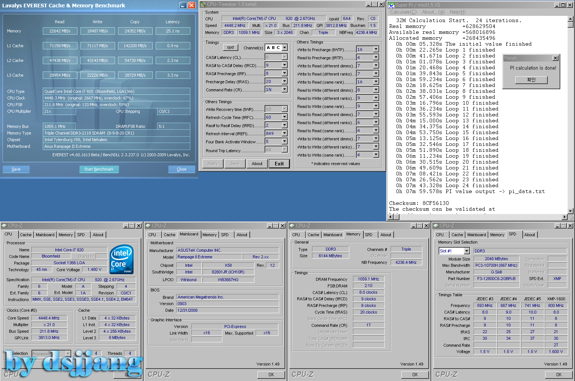Expand Refresh Cycle Time (tRFC) dropdown
Image resolution: width=575 pixels, height=381 pixels.
point(285,117)
